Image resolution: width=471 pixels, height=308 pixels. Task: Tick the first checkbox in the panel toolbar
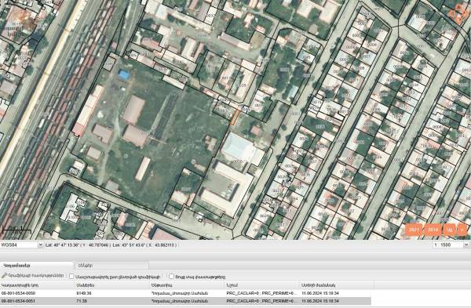tap(71, 276)
